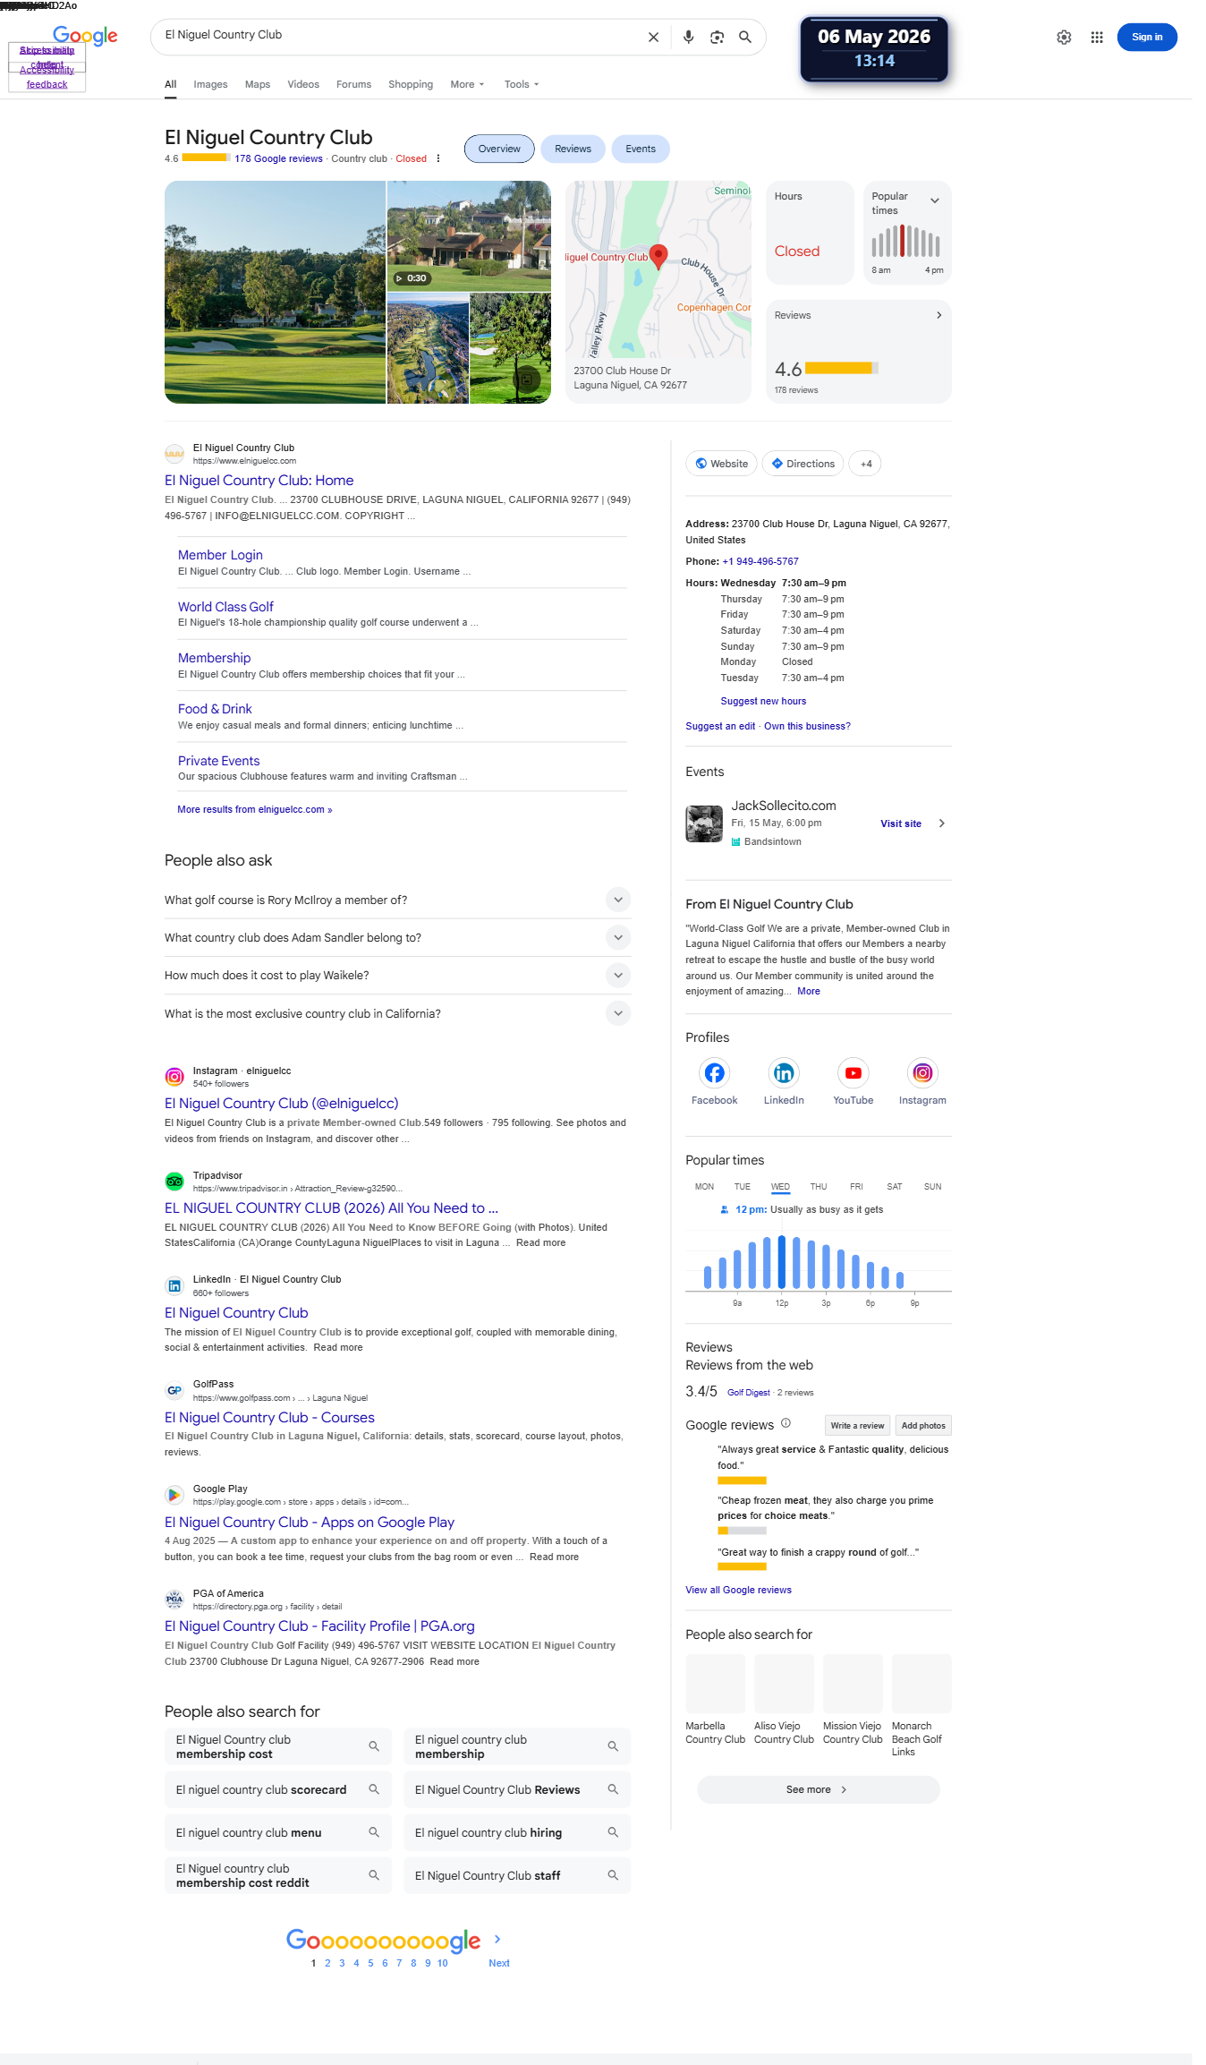This screenshot has height=2065, width=1206.
Task: Click the Tripadvisor favicon in search result
Action: 174,1182
